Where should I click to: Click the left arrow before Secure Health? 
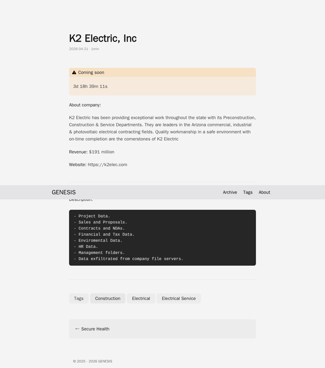click(x=77, y=329)
